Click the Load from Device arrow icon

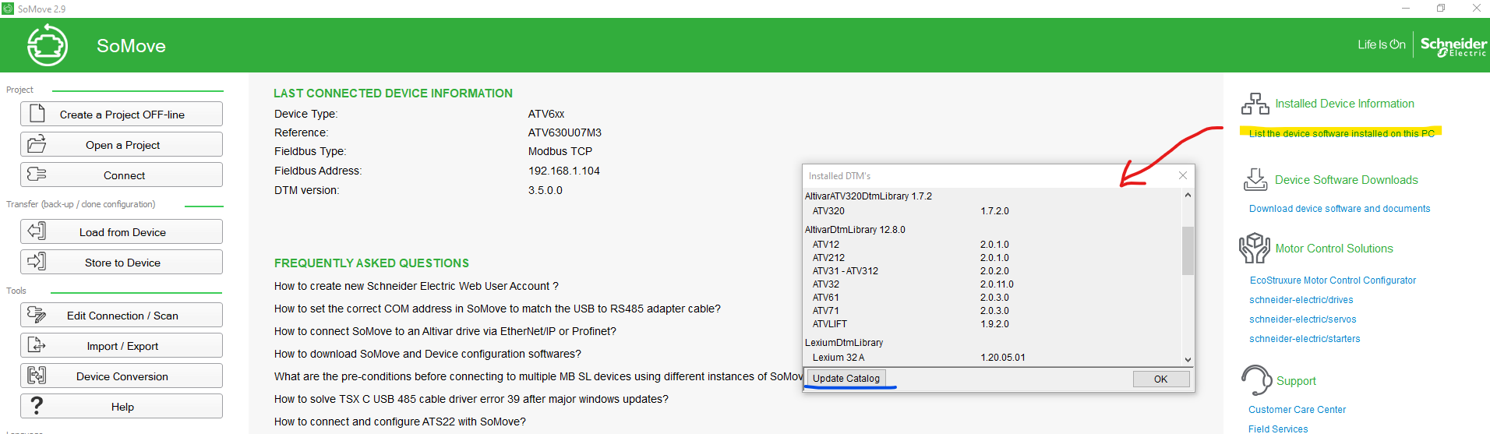pos(37,231)
